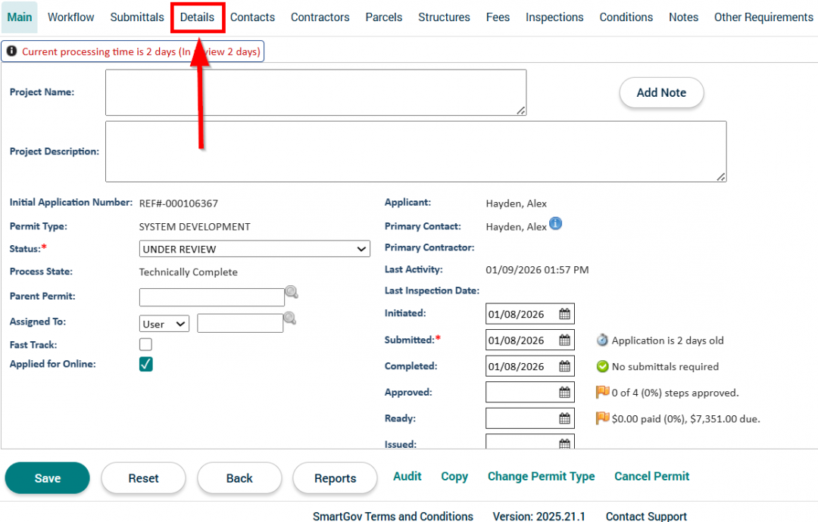Open calendar picker for Ready date
The image size is (818, 522).
point(564,418)
